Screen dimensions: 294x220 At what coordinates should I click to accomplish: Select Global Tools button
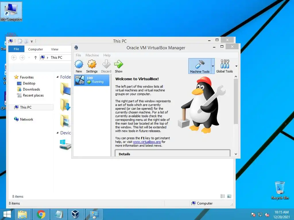point(225,66)
